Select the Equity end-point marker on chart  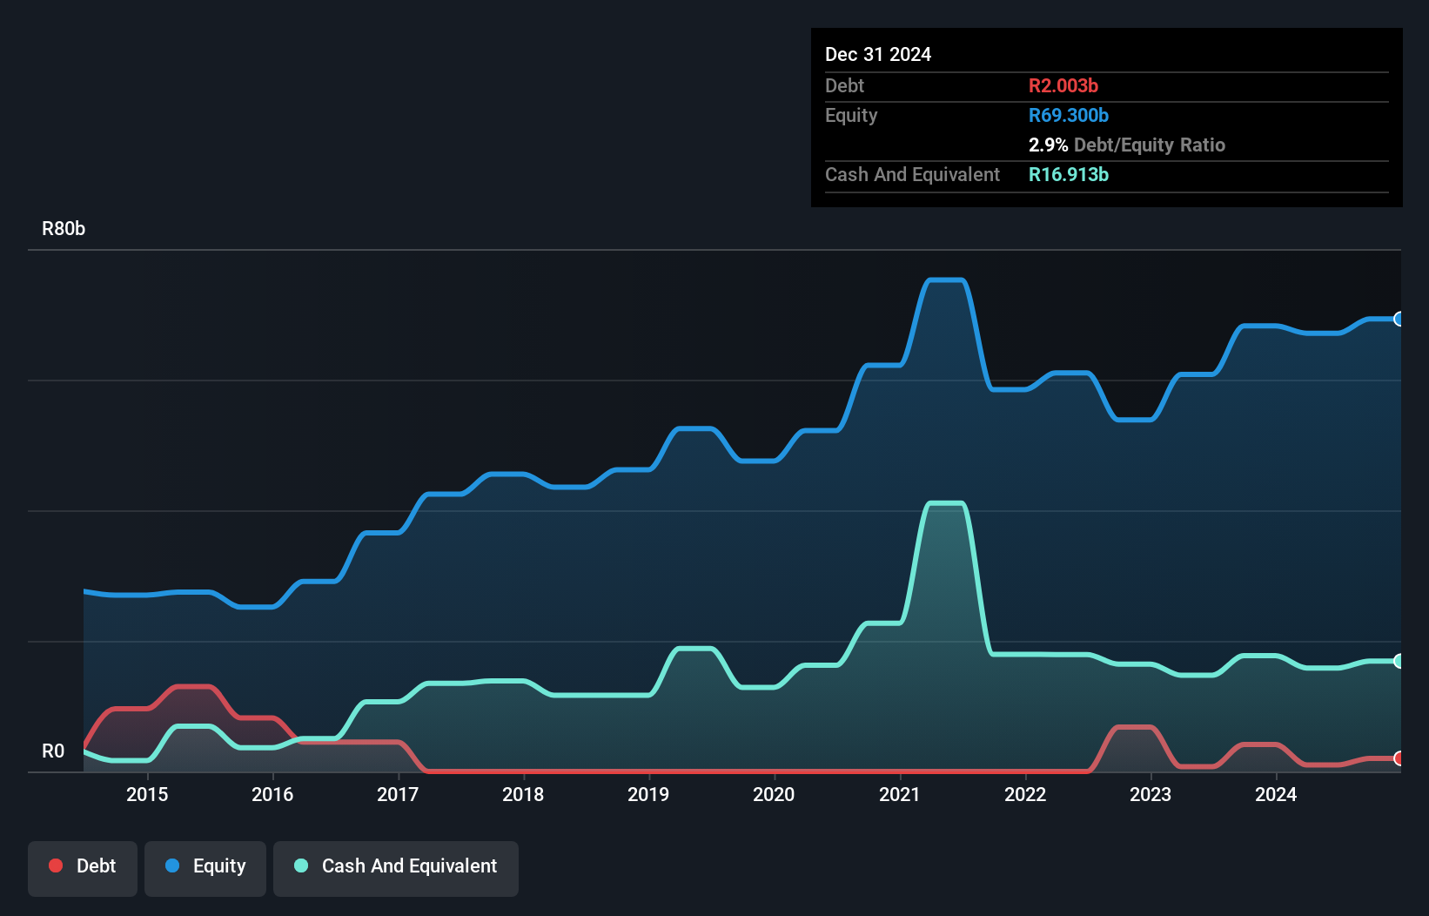tap(1399, 319)
